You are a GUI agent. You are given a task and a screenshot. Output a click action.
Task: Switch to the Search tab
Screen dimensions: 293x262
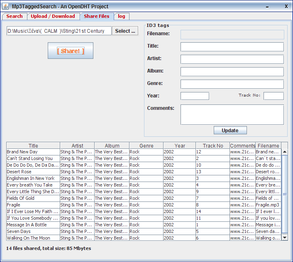coord(15,16)
